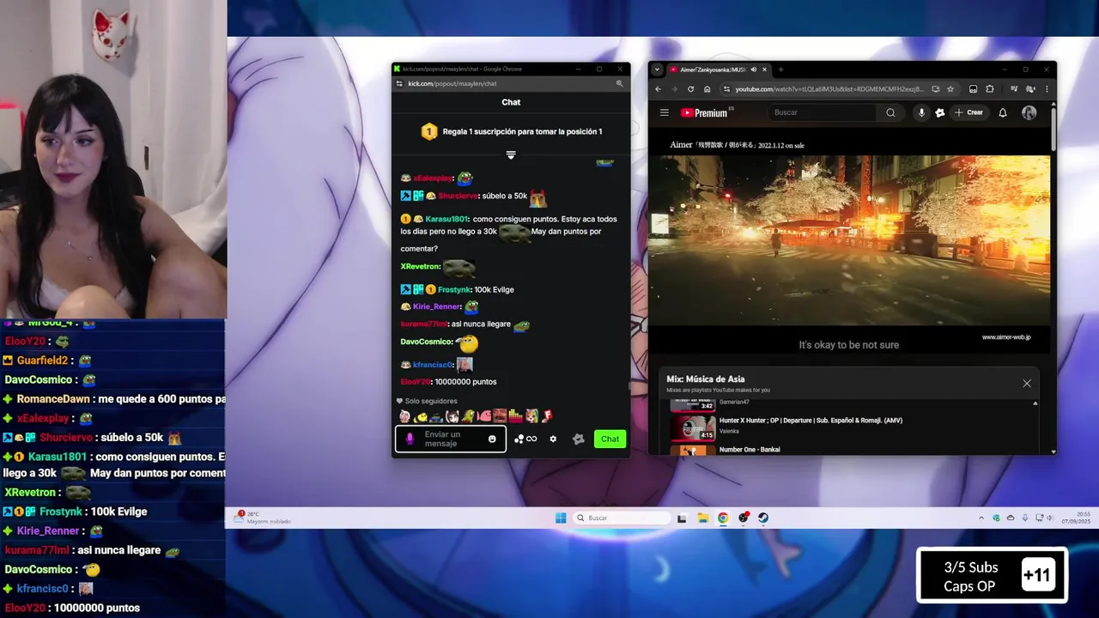The width and height of the screenshot is (1099, 618).
Task: Open the 'Crear' create button
Action: pos(968,112)
